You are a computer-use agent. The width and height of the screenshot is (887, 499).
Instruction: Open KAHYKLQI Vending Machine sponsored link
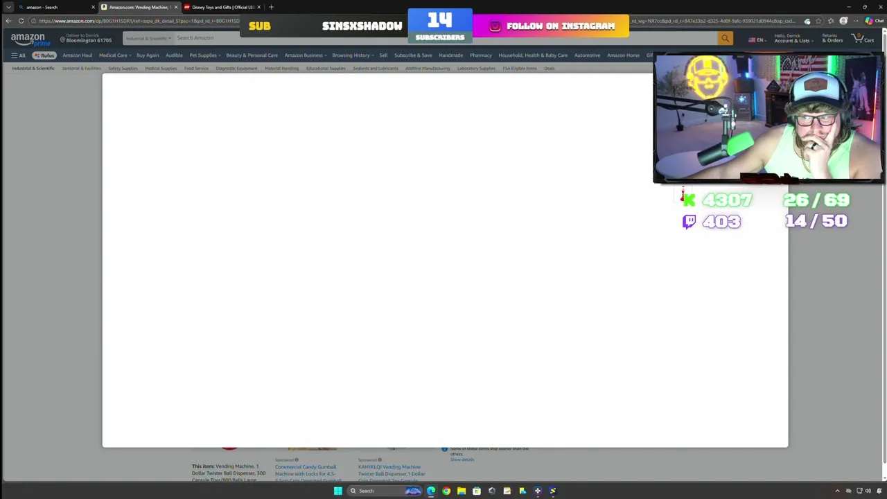pos(392,473)
